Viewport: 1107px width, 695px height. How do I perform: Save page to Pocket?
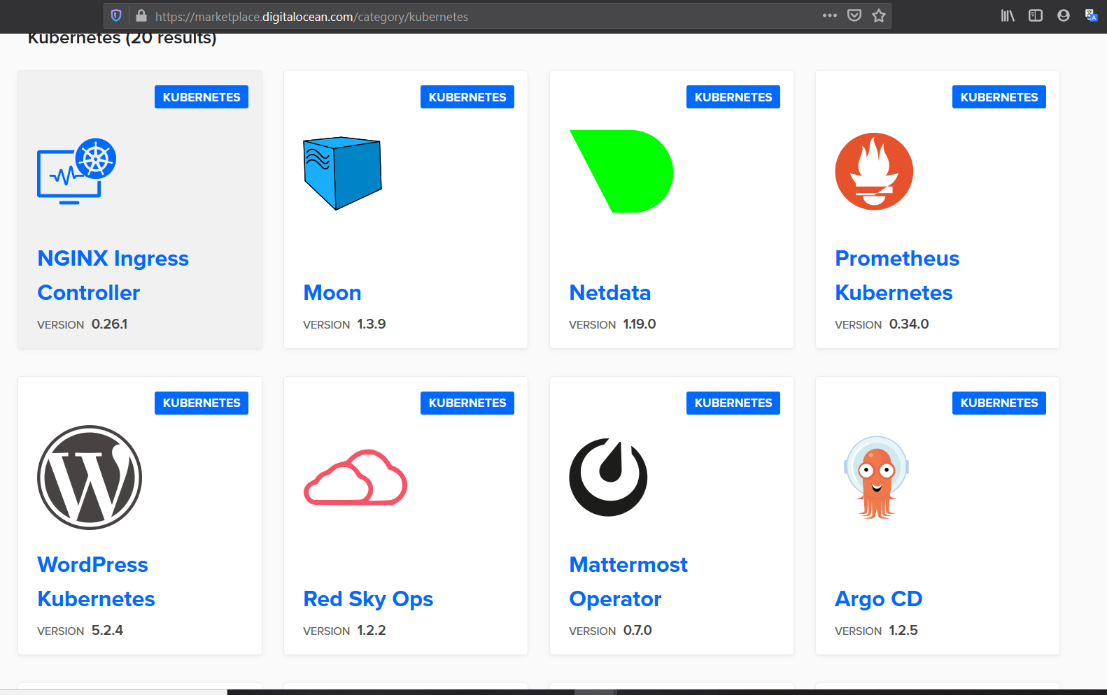tap(854, 15)
